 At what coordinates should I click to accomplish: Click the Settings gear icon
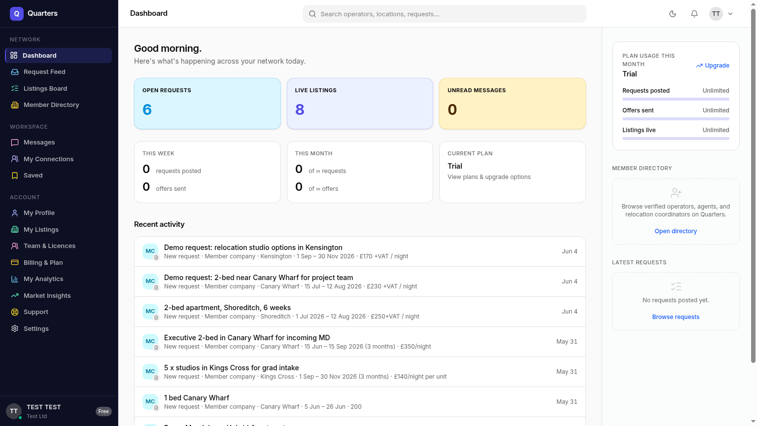[x=15, y=329]
